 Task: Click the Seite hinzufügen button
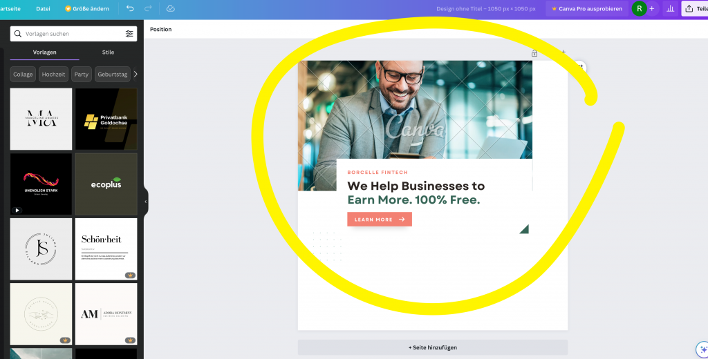433,347
